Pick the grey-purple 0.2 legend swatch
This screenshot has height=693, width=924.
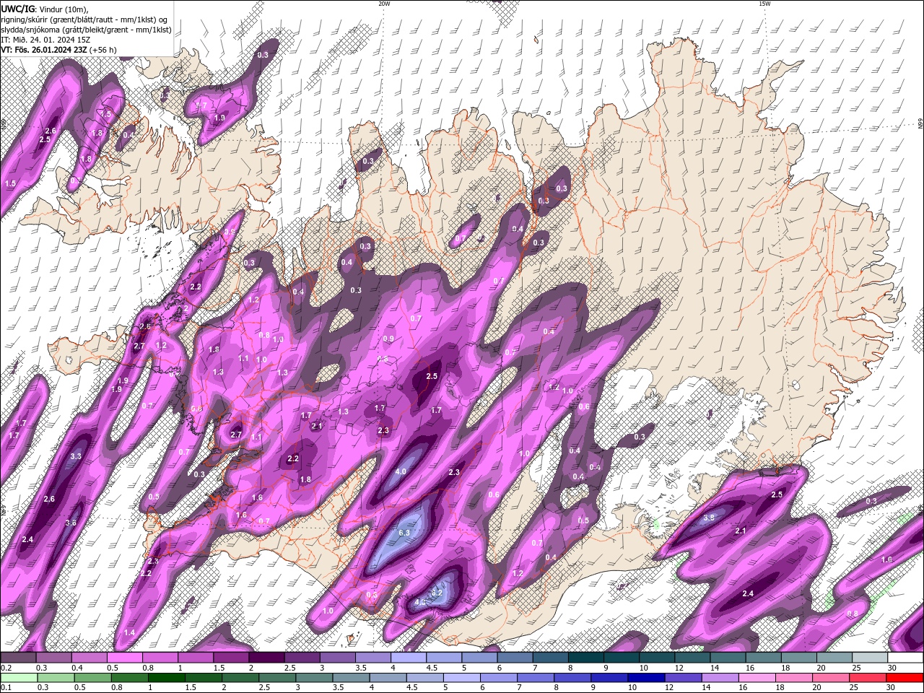[19, 658]
